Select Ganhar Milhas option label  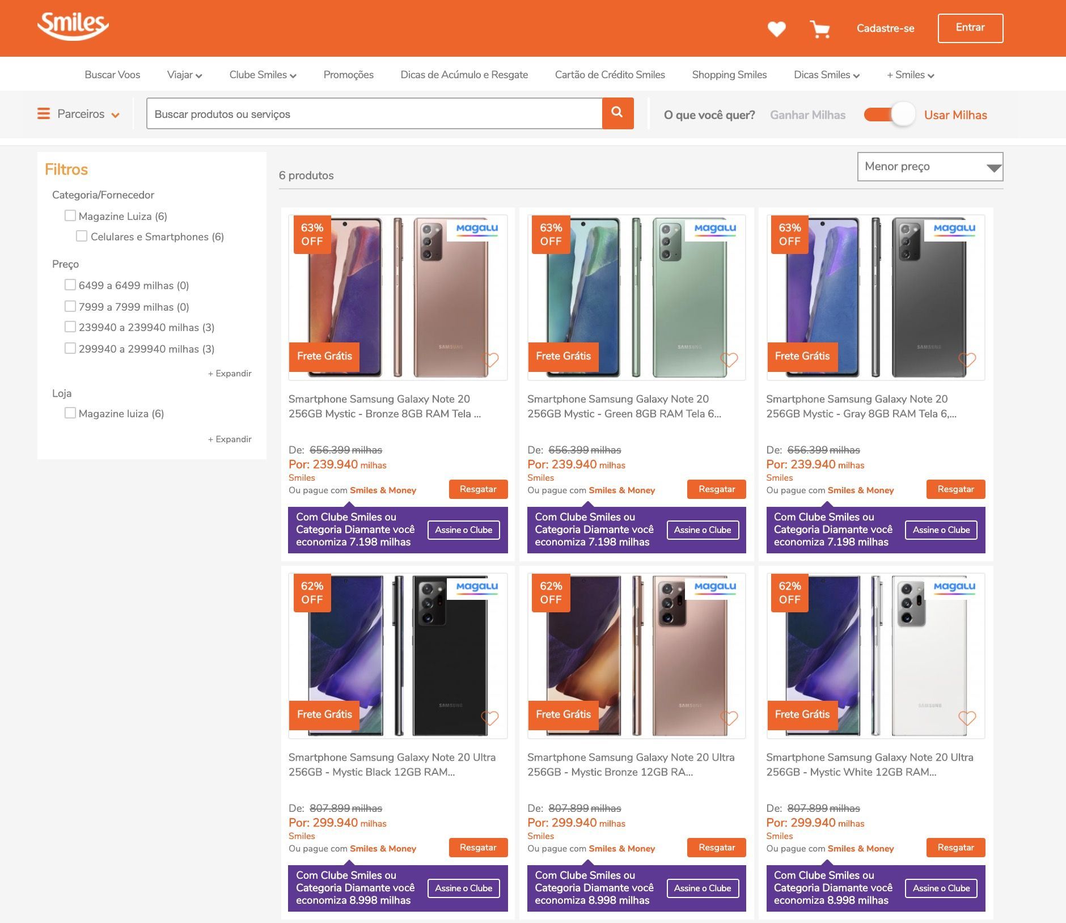(807, 115)
